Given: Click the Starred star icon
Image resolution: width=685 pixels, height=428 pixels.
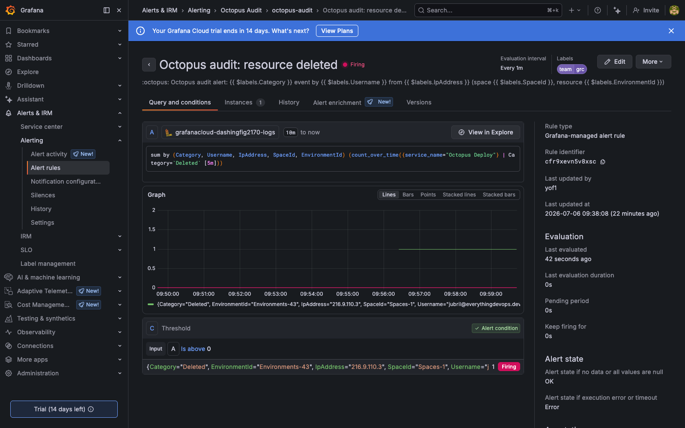Looking at the screenshot, I should tap(9, 45).
